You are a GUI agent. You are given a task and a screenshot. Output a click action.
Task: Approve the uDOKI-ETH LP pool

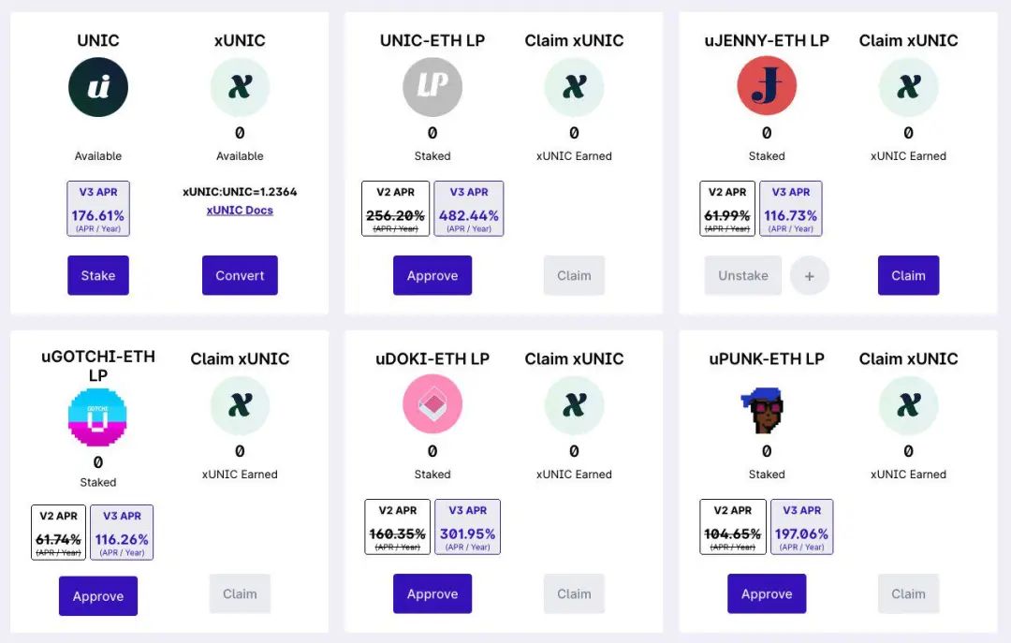(x=432, y=593)
